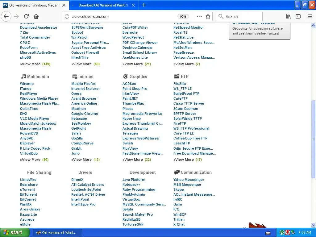Open the Google Chrome link

pos(85,114)
